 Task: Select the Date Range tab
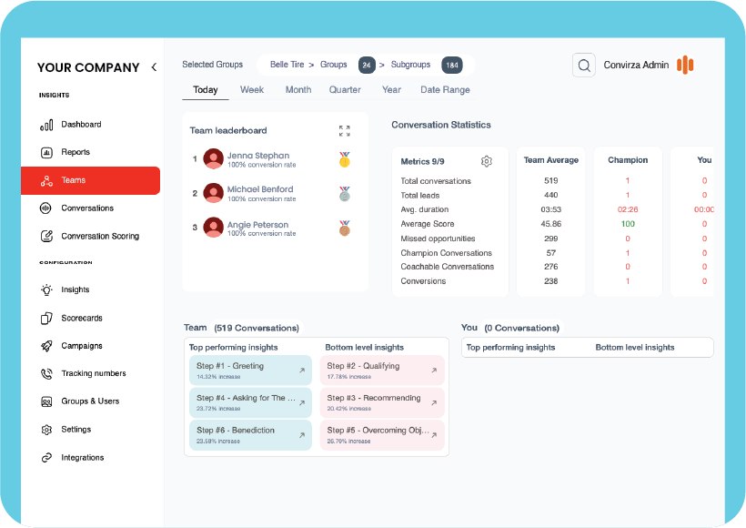(445, 90)
